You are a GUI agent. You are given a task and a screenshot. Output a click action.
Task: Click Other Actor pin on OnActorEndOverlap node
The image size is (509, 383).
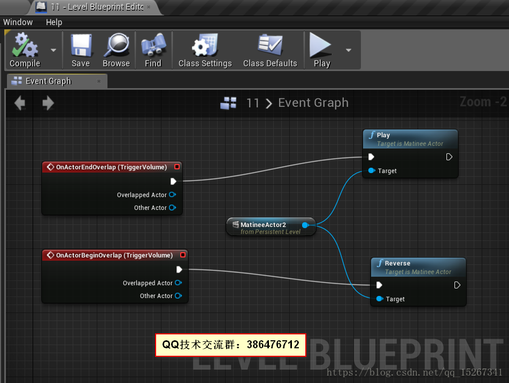(x=172, y=208)
